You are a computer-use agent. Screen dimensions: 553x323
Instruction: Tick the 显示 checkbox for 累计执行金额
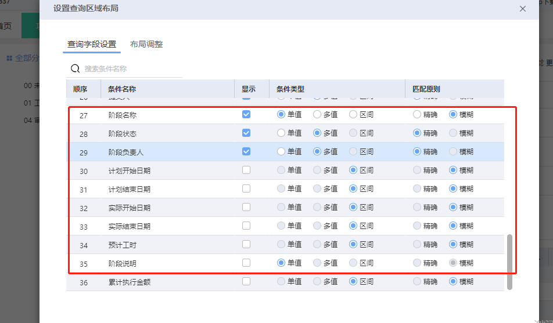[246, 282]
